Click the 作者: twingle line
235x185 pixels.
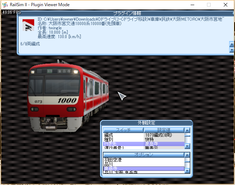49,28
